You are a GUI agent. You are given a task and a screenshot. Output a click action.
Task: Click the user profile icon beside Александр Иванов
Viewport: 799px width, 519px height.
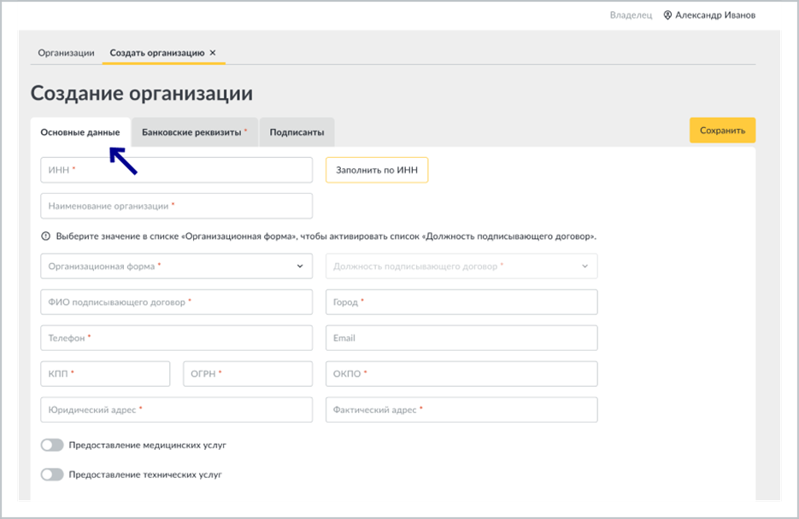pos(667,15)
